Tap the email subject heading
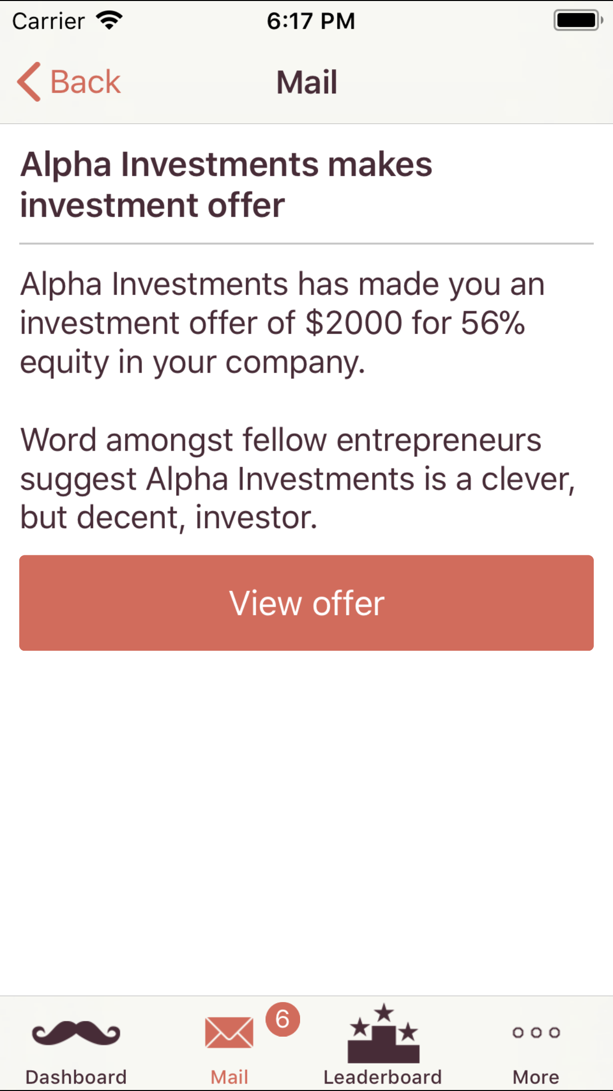613x1091 pixels. tap(226, 184)
